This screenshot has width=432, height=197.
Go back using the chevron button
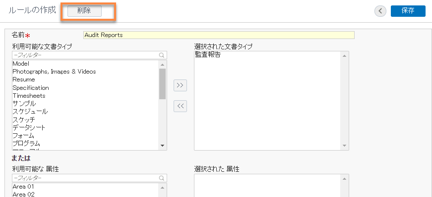pos(380,11)
